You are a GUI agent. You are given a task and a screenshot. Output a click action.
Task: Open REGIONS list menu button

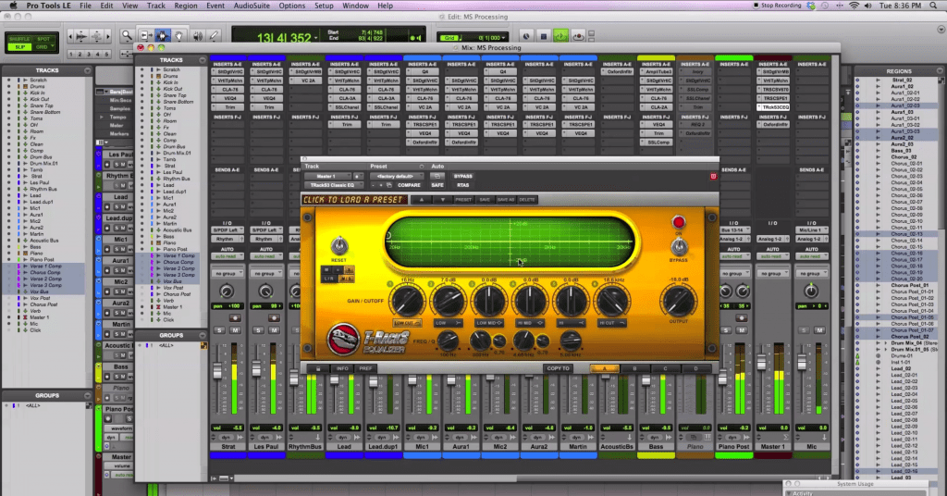click(940, 70)
